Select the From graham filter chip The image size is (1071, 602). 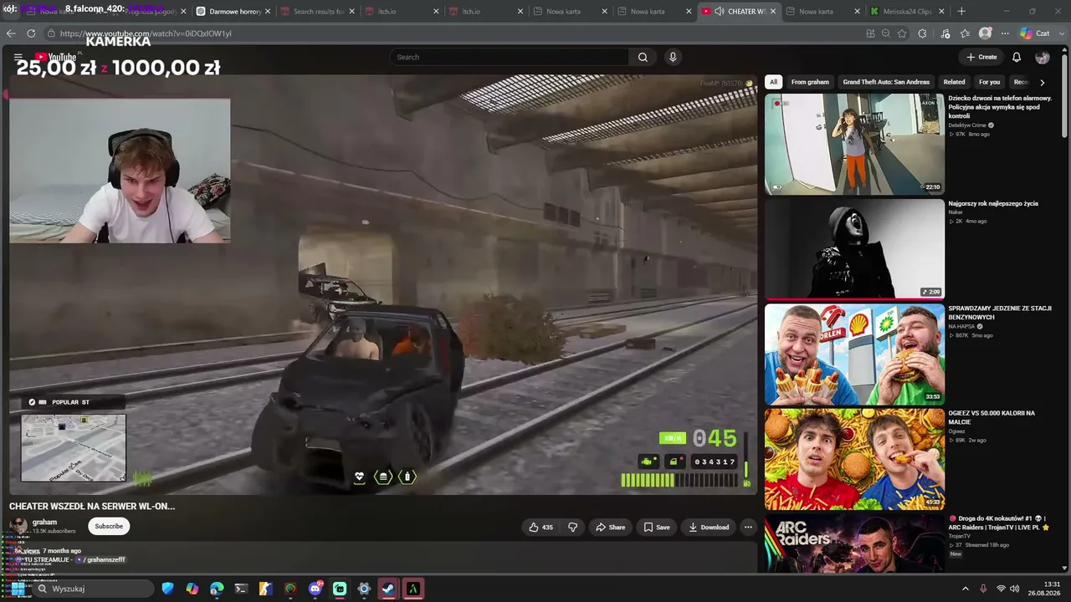coord(810,82)
